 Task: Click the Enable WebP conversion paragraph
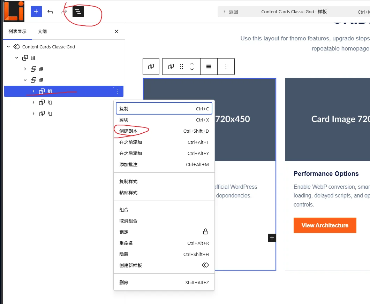click(x=332, y=196)
